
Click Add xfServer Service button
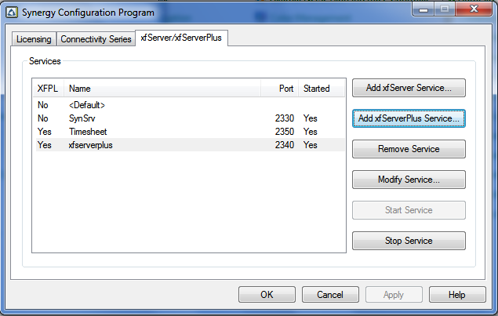(409, 88)
